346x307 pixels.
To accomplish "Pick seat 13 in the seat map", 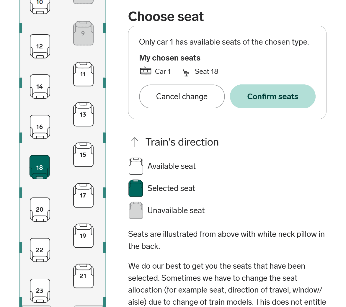I will (x=83, y=115).
